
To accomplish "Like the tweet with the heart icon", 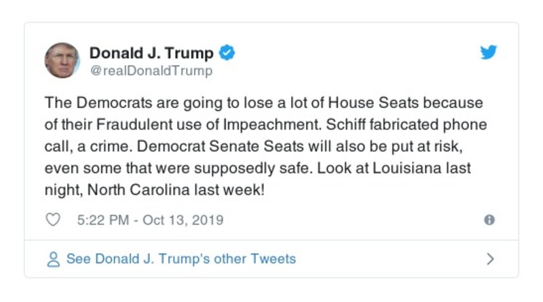I will [53, 220].
